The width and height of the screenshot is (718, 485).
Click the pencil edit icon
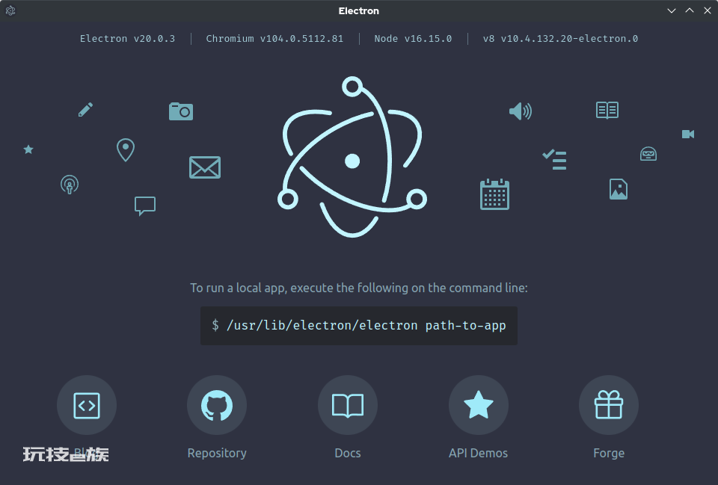coord(85,109)
